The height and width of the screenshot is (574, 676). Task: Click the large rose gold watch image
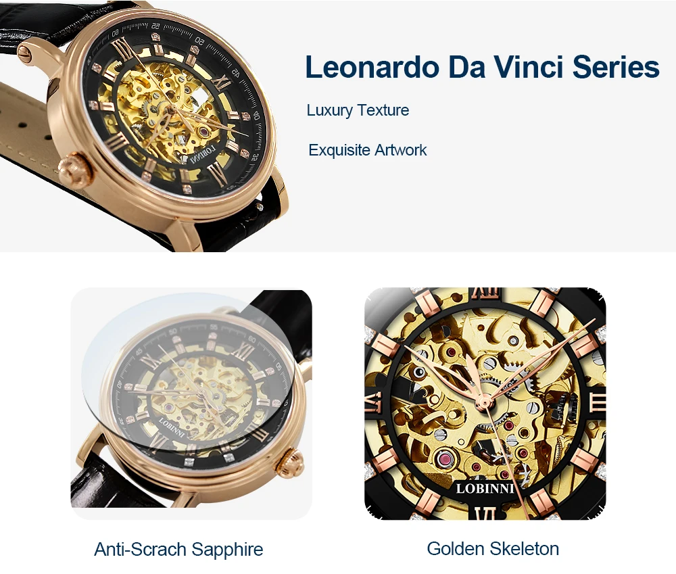point(145,126)
